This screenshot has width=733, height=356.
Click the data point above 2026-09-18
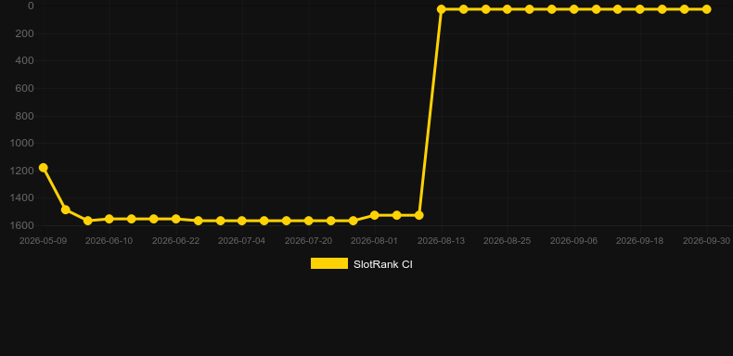640,9
